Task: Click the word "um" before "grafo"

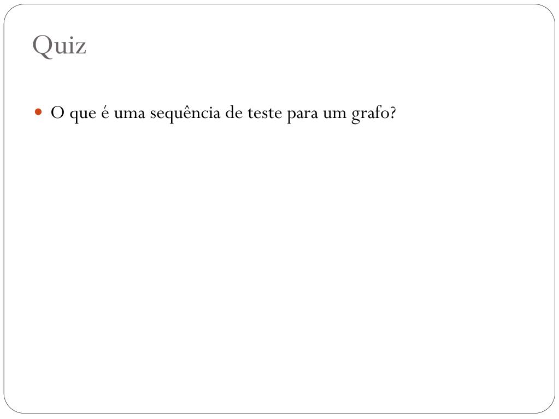Action: [x=335, y=114]
